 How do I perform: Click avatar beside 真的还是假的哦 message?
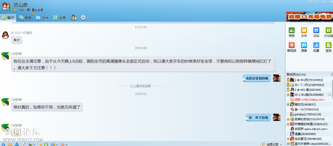(276, 78)
